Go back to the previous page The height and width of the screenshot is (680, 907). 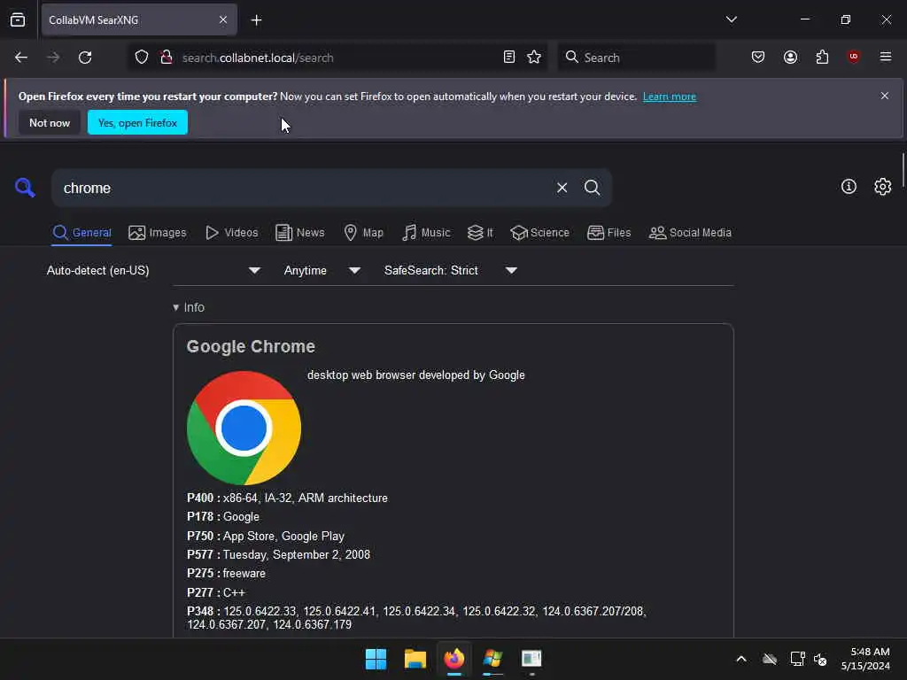click(x=21, y=58)
